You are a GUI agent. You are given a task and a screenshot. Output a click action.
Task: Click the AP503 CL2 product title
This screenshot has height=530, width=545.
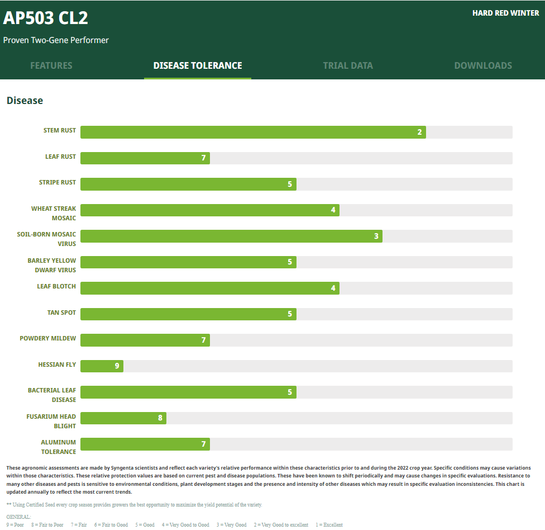pos(46,18)
